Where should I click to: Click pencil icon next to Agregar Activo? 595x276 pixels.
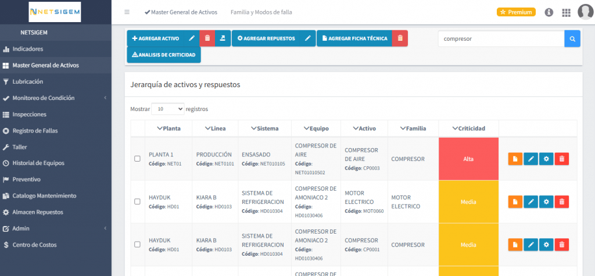point(192,38)
